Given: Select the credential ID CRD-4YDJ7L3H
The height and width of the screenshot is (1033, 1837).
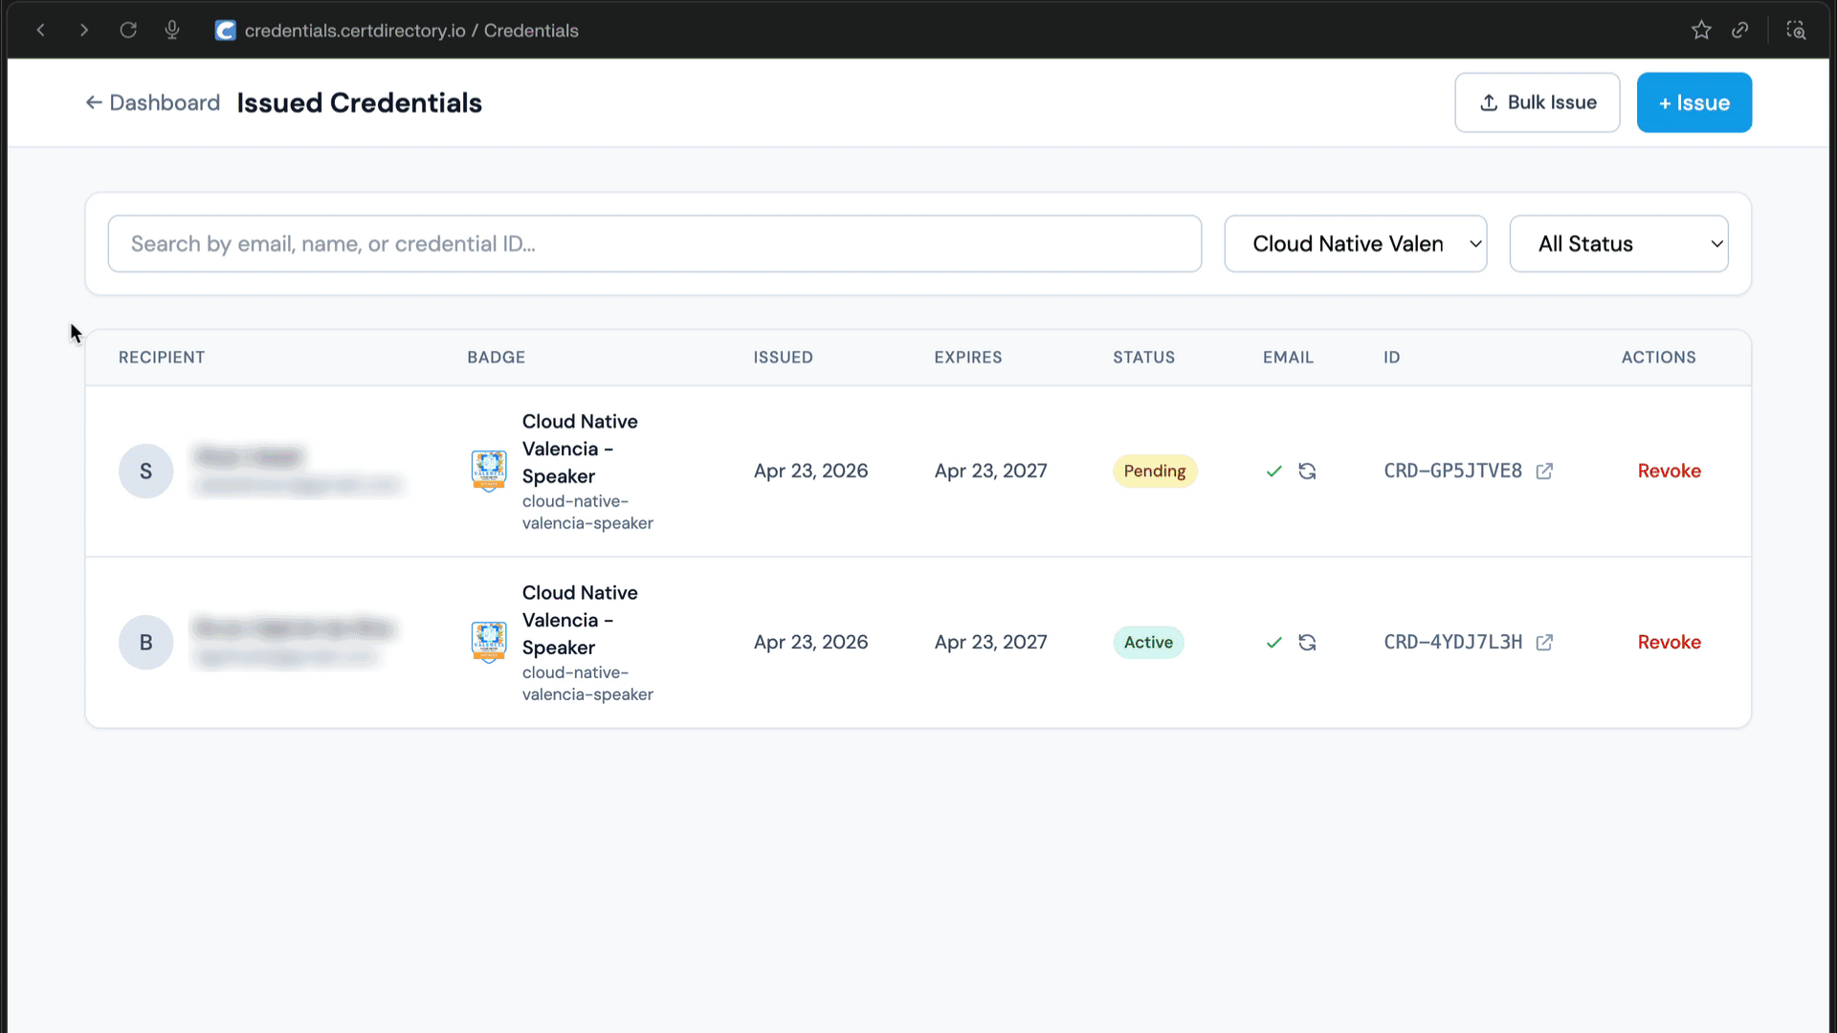Looking at the screenshot, I should pyautogui.click(x=1452, y=642).
